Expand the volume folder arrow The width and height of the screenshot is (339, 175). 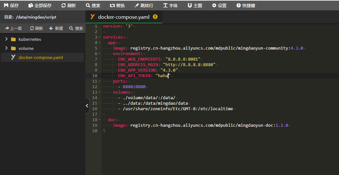point(6,48)
